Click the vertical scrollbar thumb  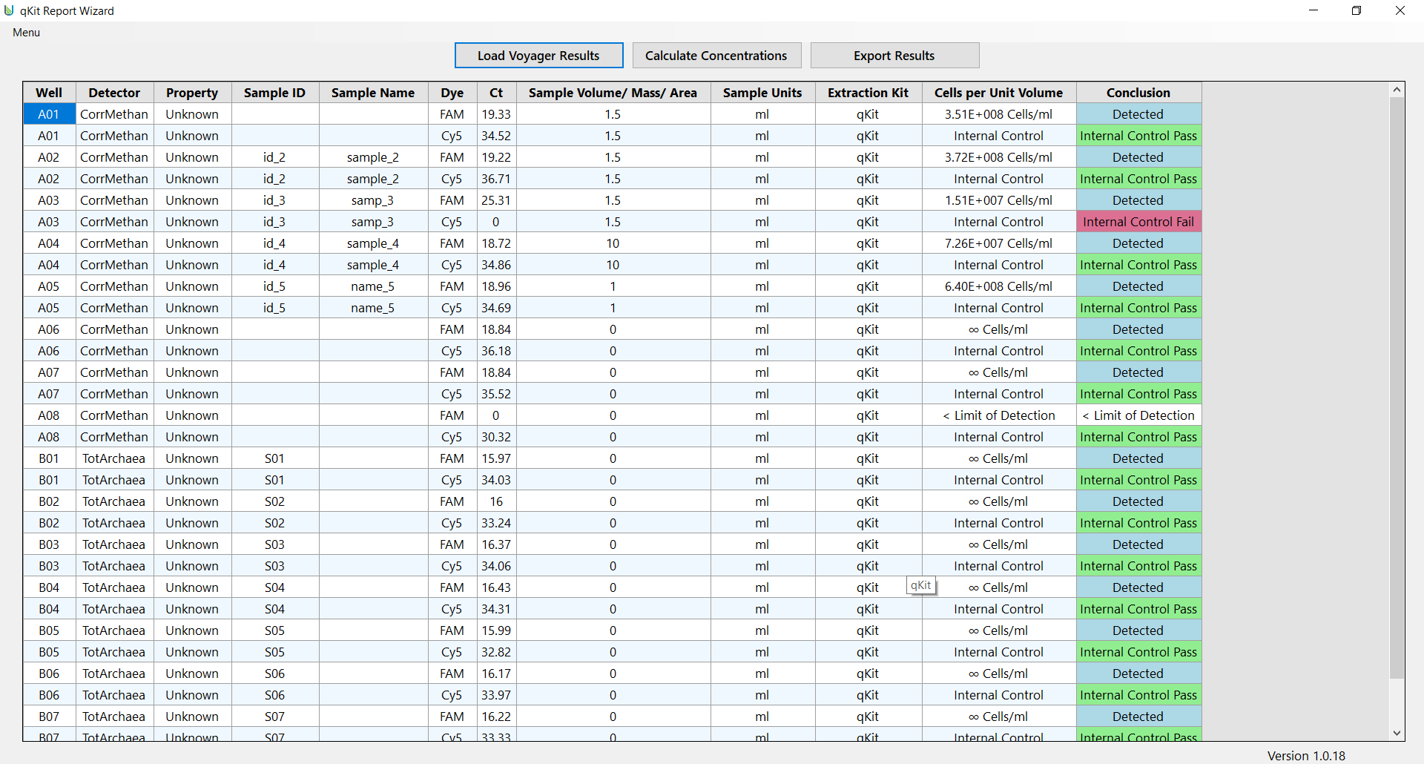(1397, 388)
